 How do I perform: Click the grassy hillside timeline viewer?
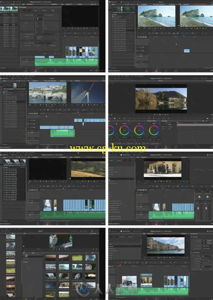[88, 169]
